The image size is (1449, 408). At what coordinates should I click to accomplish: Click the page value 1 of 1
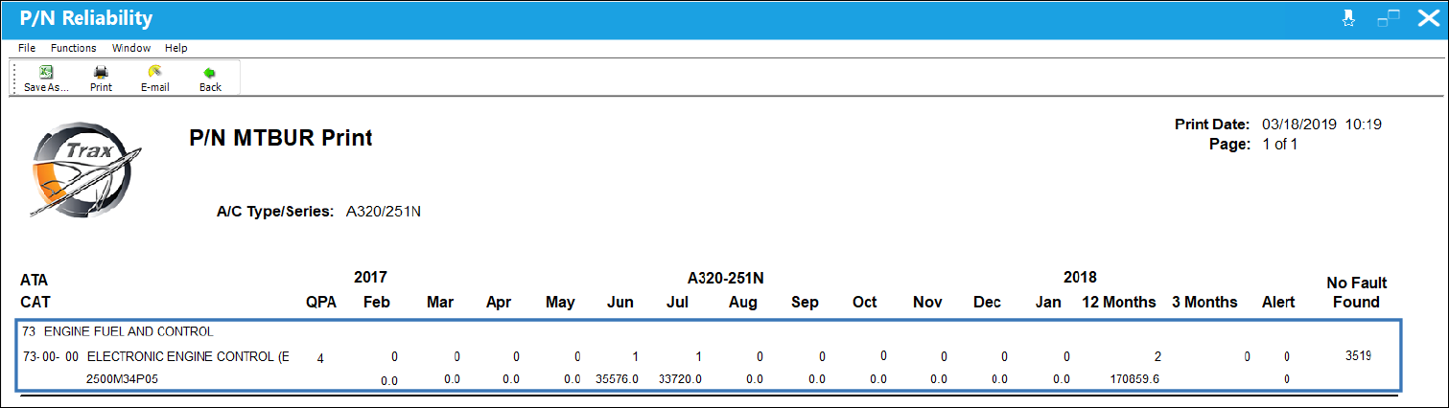point(1279,145)
